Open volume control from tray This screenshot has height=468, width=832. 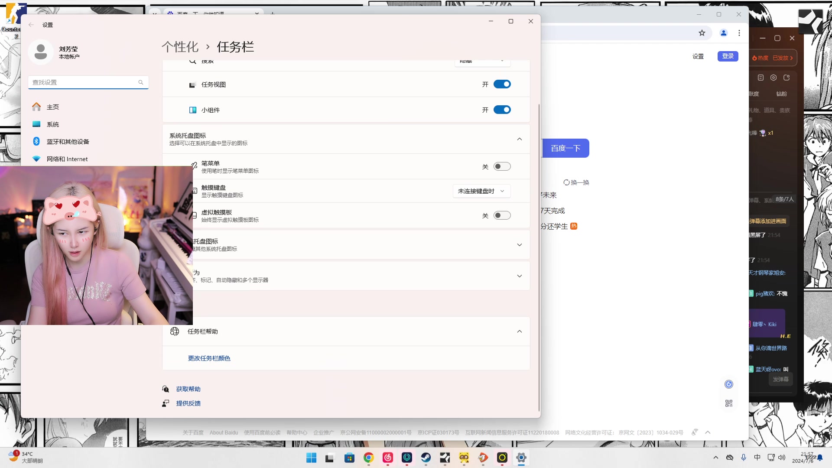[782, 458]
